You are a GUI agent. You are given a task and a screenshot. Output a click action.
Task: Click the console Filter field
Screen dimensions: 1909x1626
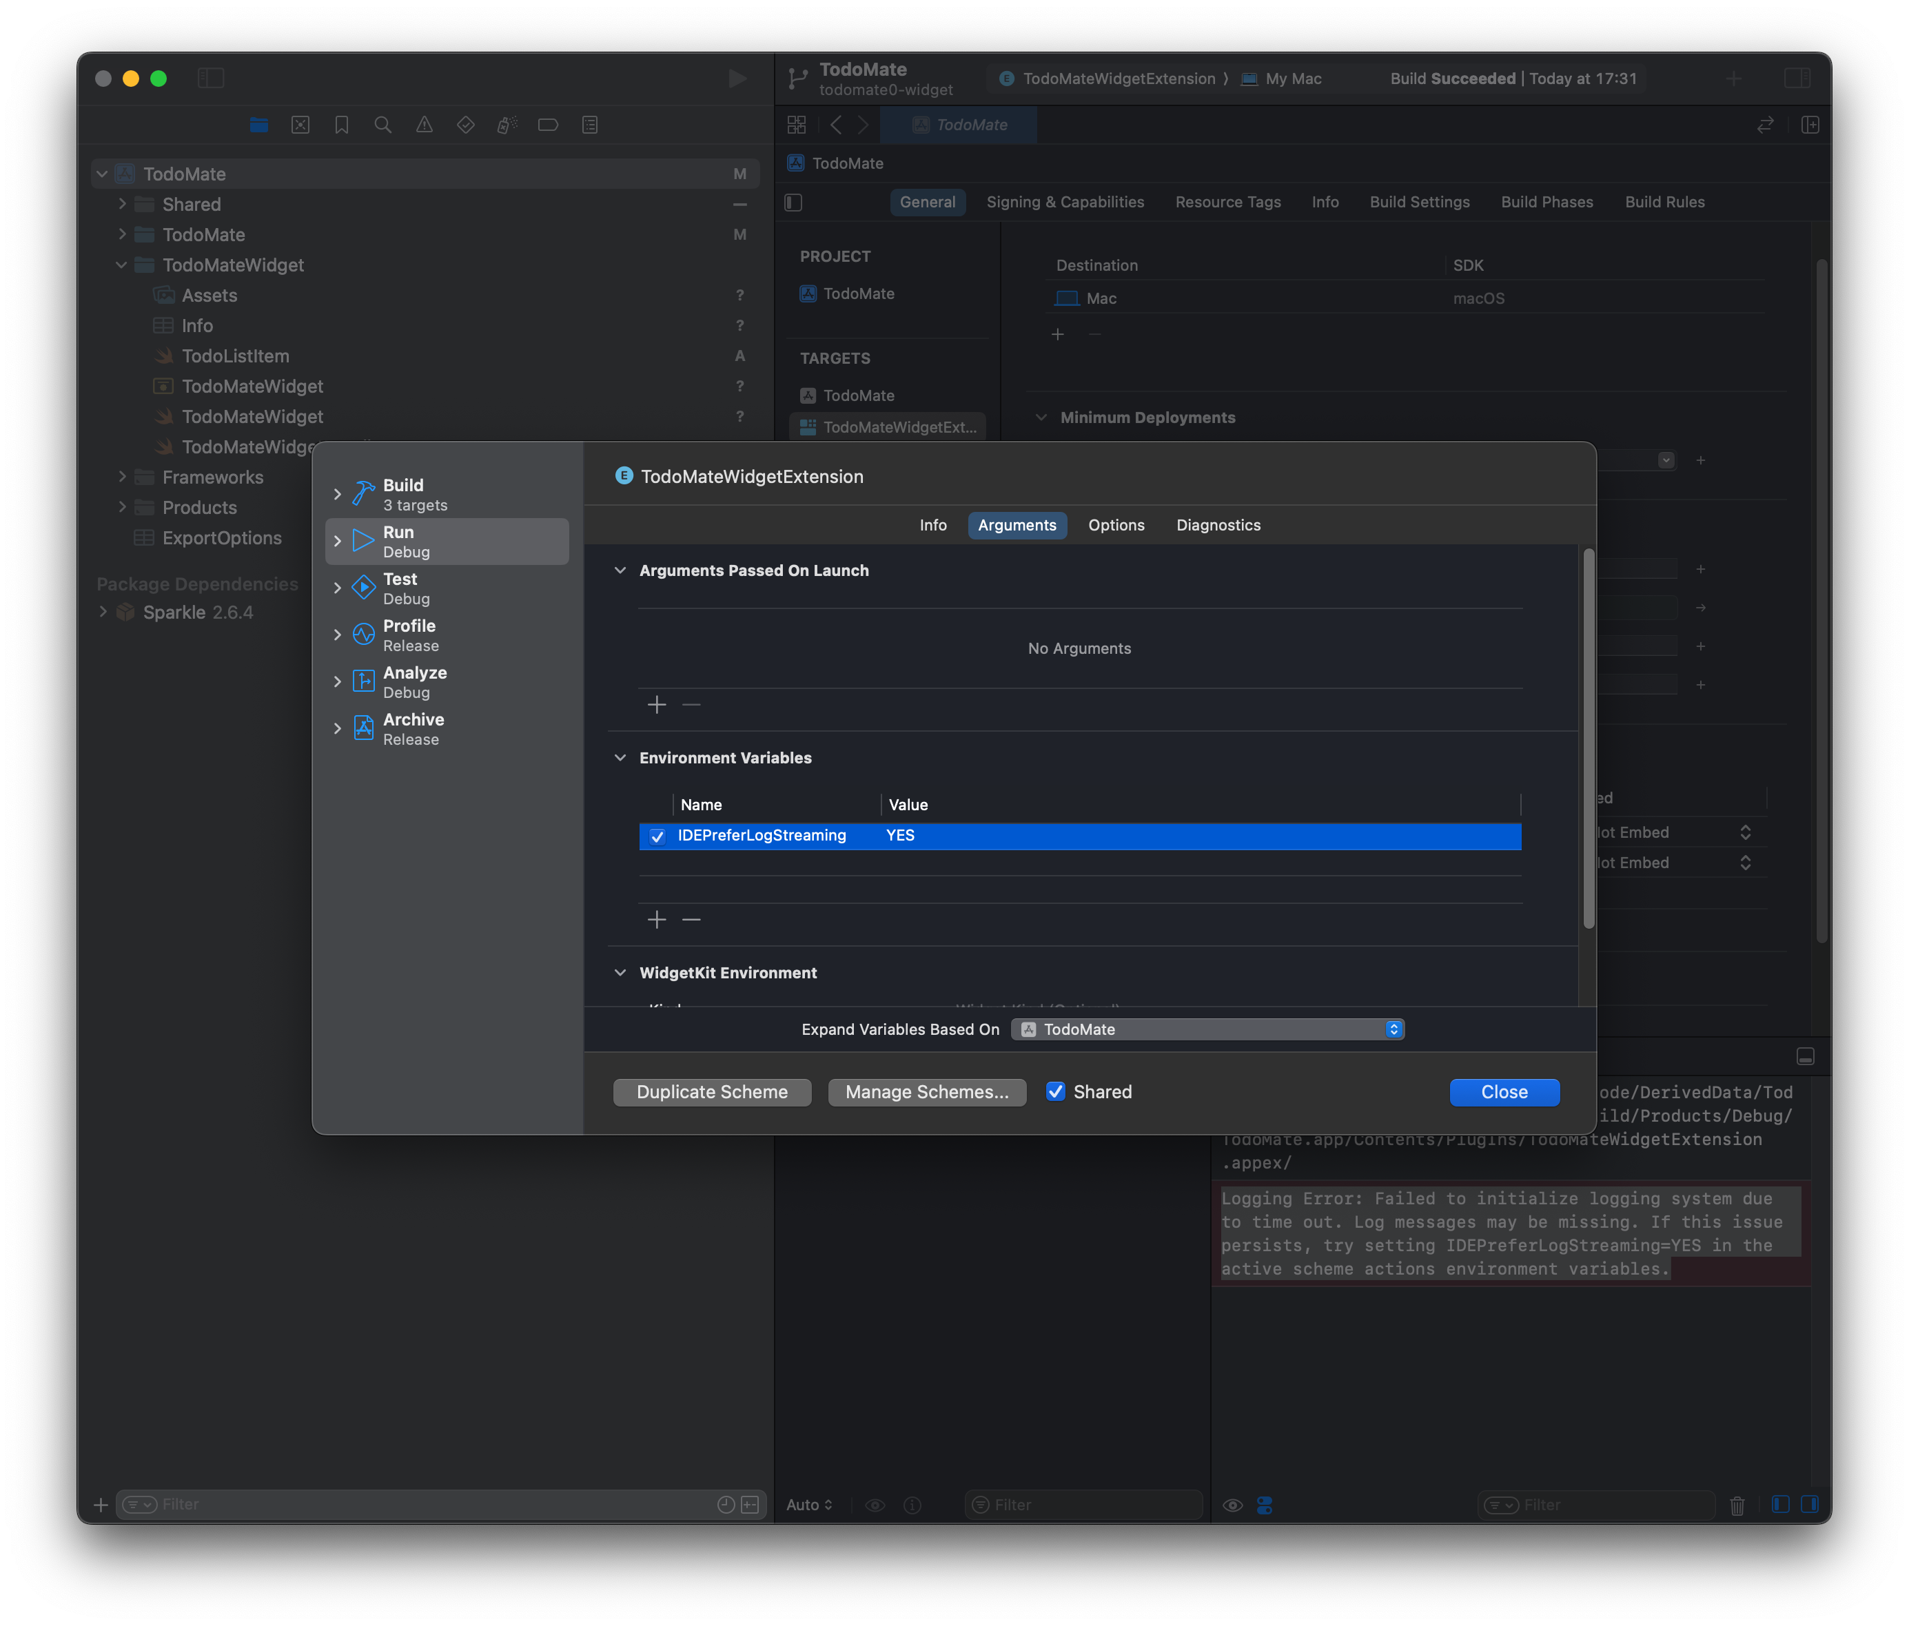[1597, 1505]
